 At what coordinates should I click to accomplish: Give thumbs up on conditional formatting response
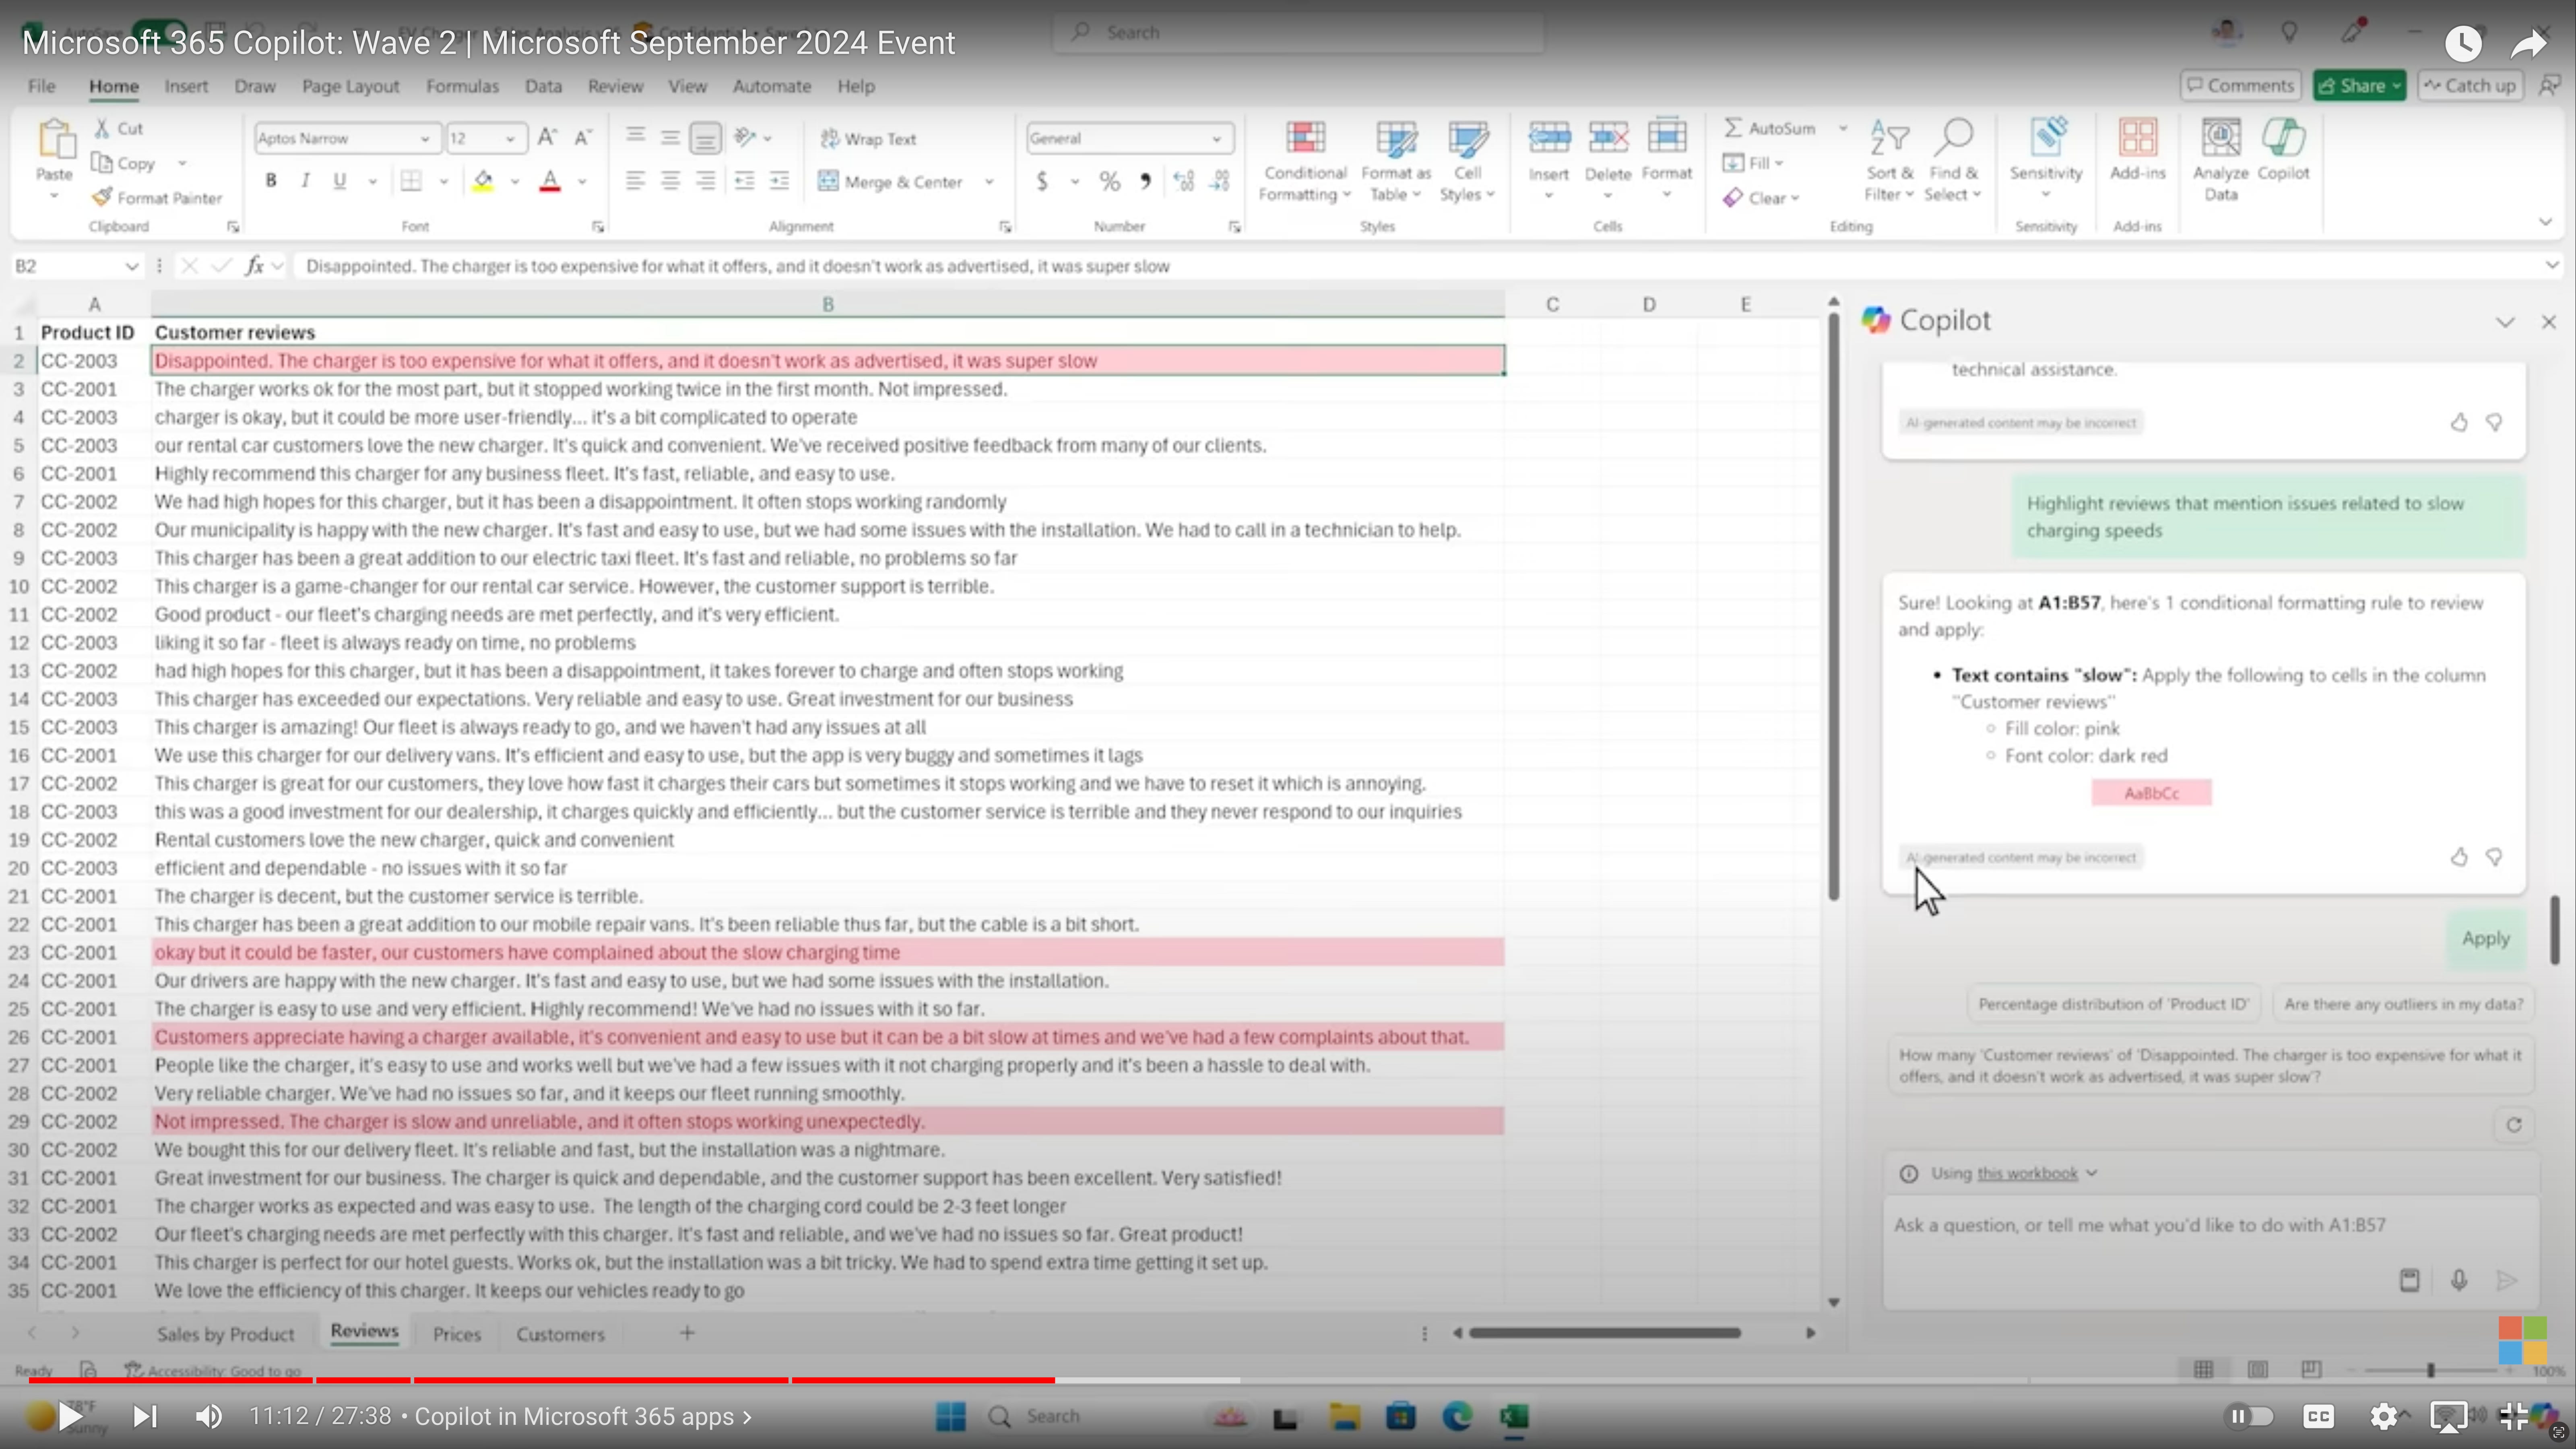pyautogui.click(x=2459, y=857)
